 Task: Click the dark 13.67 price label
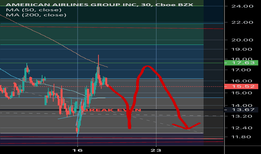pos(241,110)
